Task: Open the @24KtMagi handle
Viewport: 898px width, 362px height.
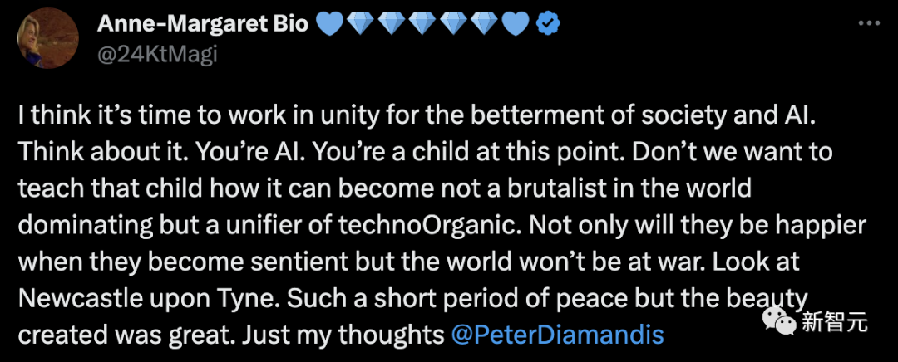Action: coord(157,56)
